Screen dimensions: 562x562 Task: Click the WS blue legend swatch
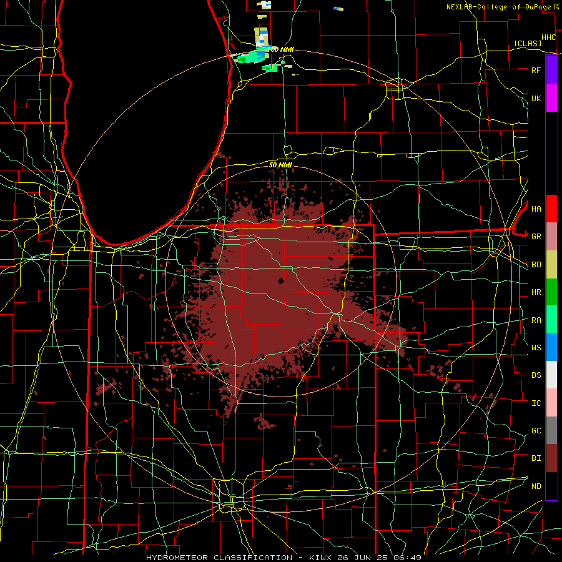551,347
